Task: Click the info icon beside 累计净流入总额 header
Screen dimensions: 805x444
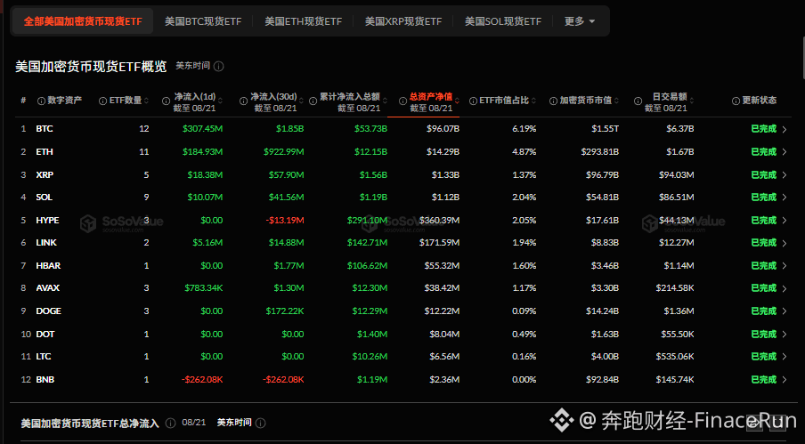Action: [x=313, y=101]
